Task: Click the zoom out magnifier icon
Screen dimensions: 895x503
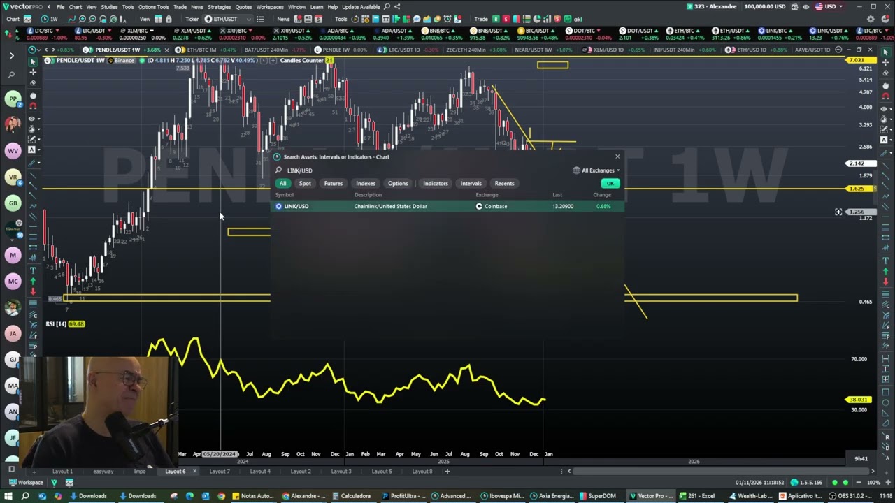Action: click(92, 19)
